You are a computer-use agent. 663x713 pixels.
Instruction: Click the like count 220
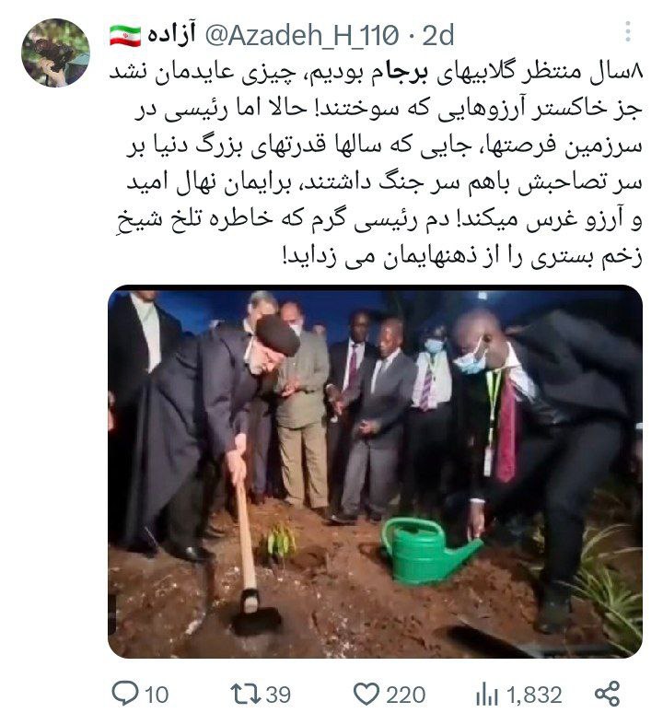coord(405,695)
